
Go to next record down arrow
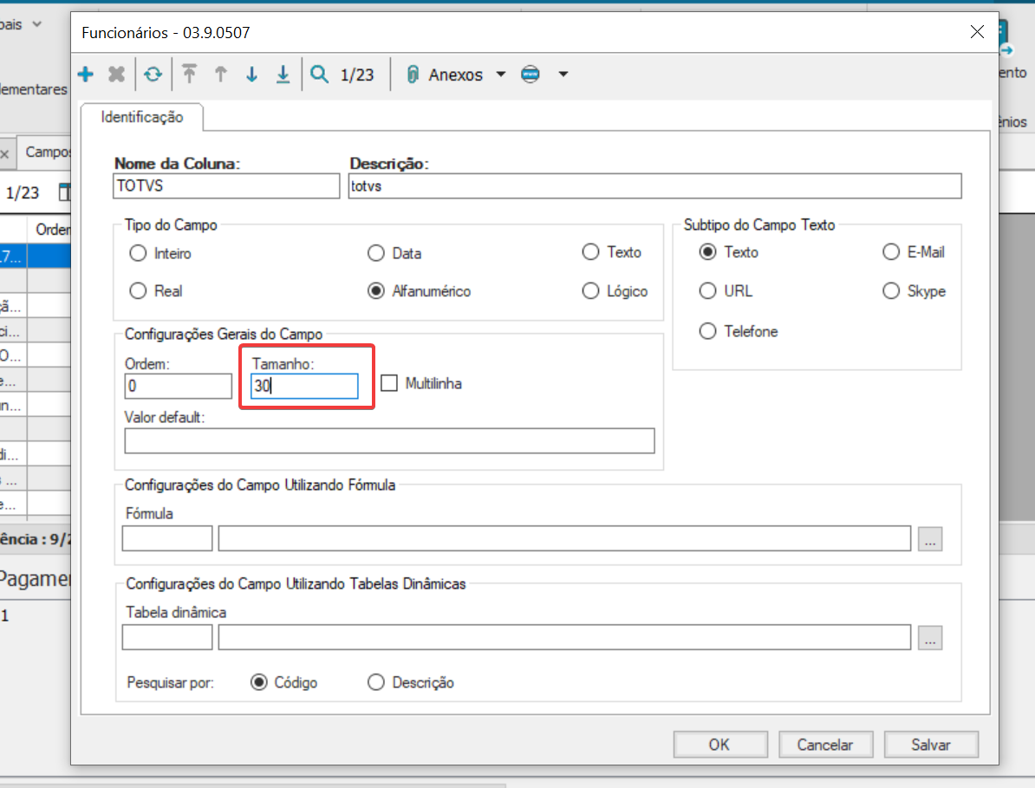coord(251,75)
